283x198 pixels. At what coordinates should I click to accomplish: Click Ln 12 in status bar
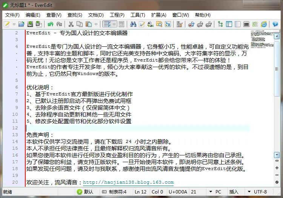(140, 192)
